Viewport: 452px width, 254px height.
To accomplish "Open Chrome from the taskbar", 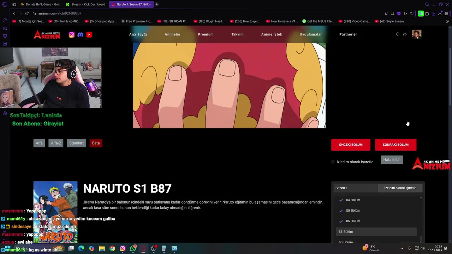I will click(112, 248).
